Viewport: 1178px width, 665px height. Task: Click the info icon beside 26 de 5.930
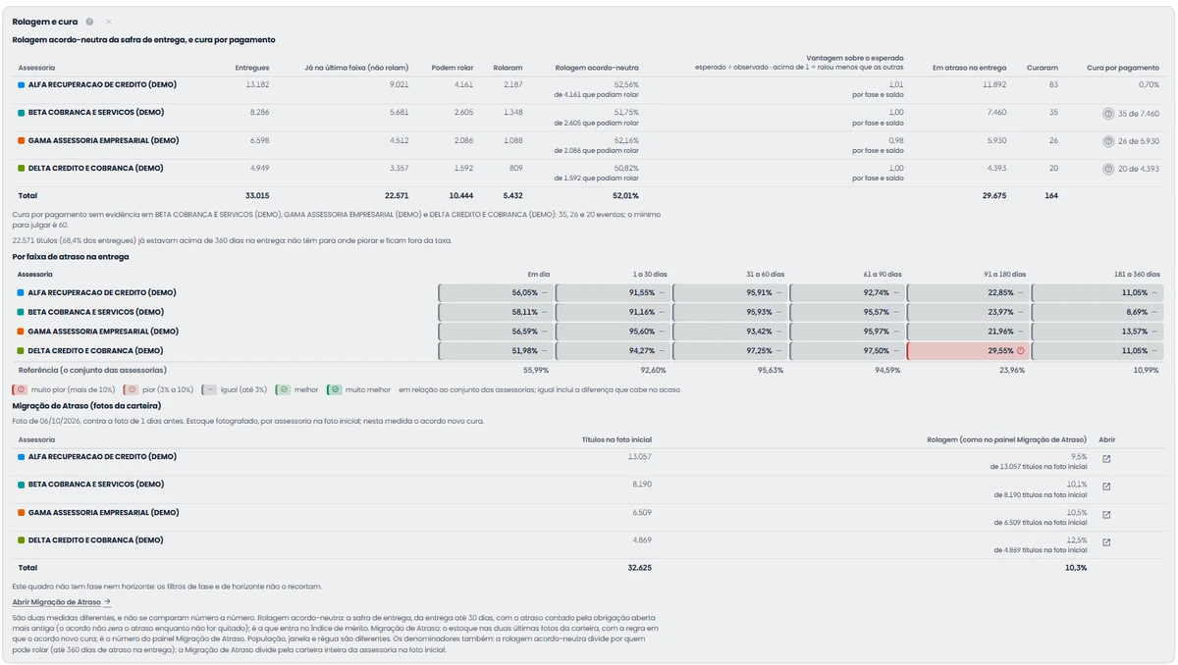[1108, 141]
